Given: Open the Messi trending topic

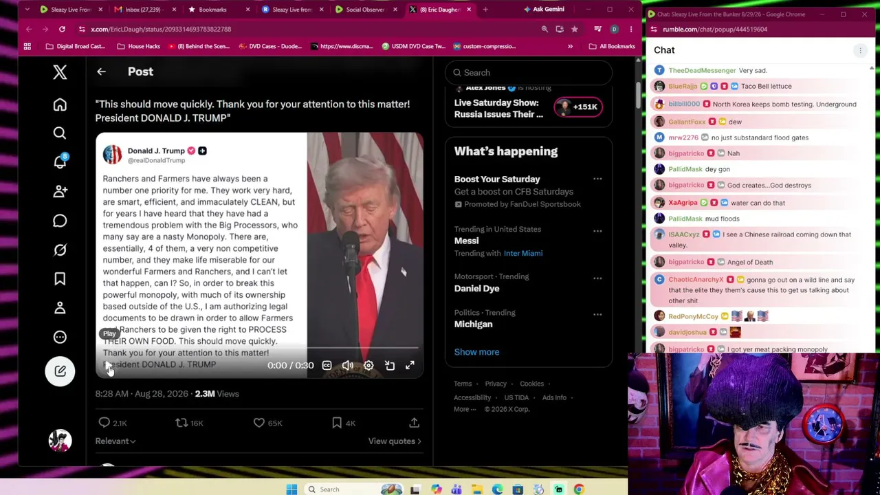Looking at the screenshot, I should coord(466,241).
